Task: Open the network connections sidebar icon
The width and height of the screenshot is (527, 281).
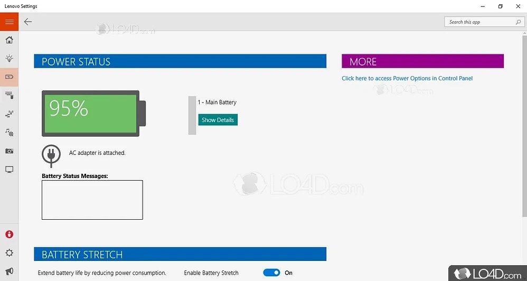Action: pyautogui.click(x=9, y=114)
